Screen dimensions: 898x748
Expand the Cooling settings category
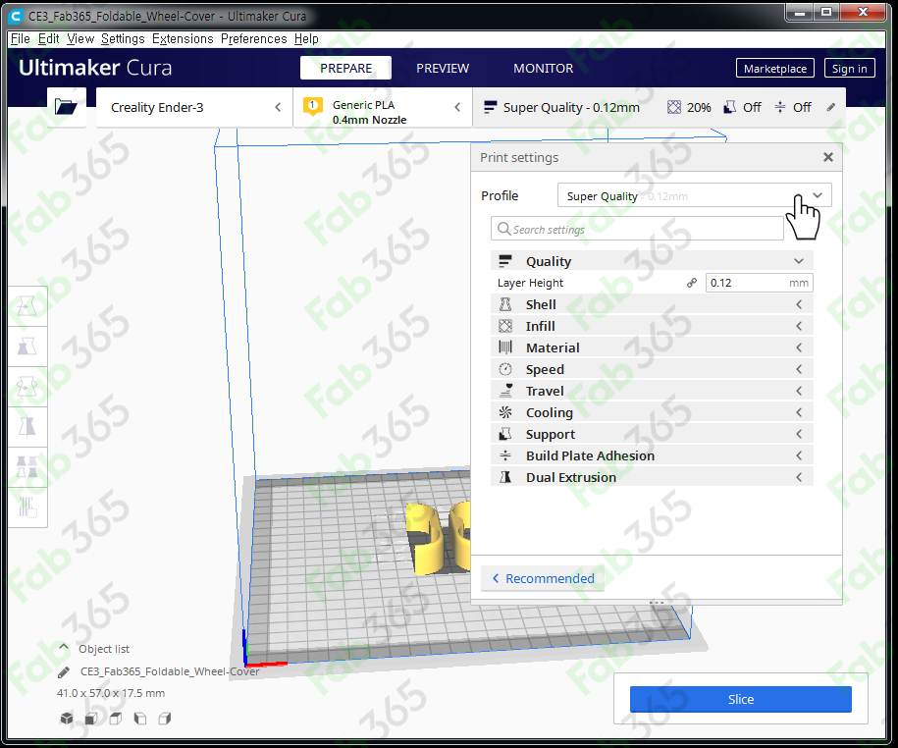point(652,412)
